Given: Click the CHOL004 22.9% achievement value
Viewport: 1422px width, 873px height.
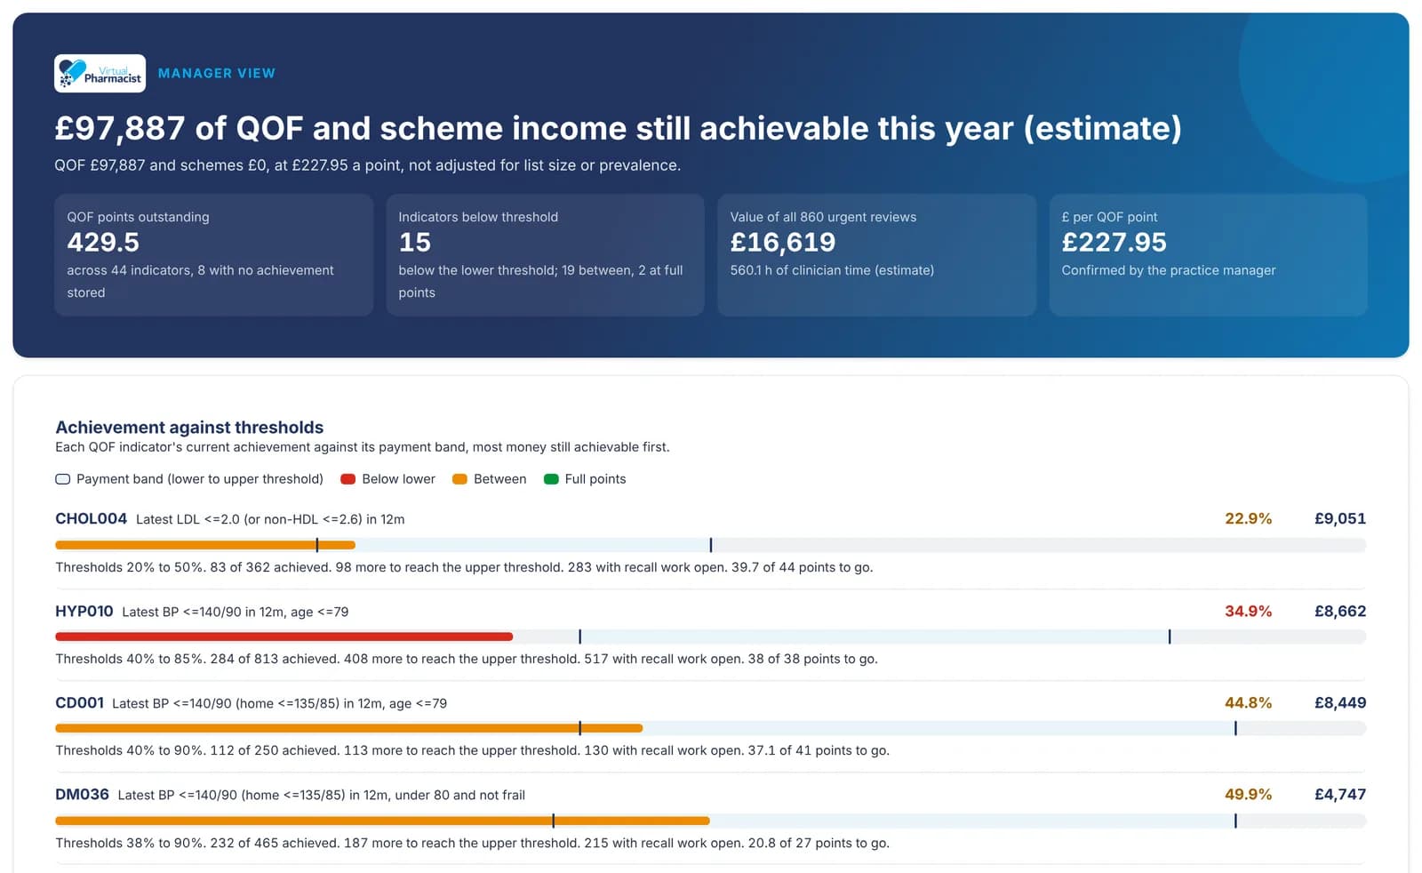Looking at the screenshot, I should pos(1248,518).
